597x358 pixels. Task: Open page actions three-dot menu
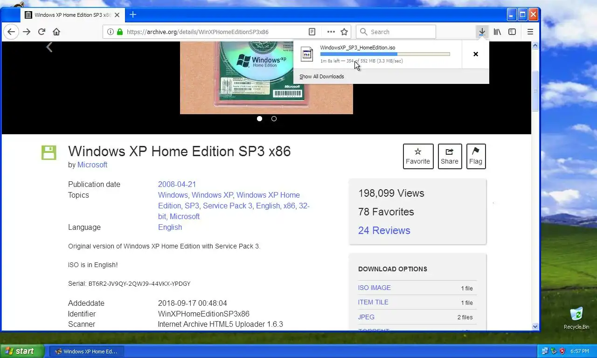pyautogui.click(x=331, y=32)
